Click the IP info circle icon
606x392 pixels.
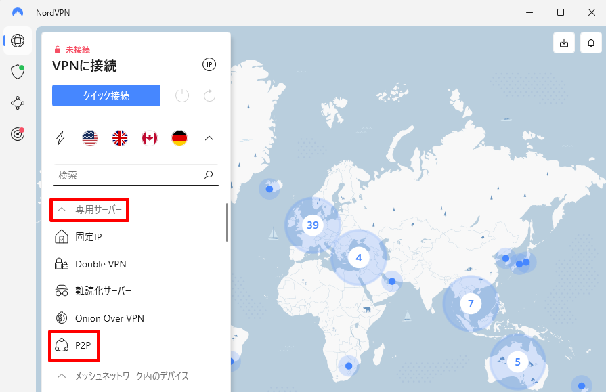pyautogui.click(x=209, y=64)
